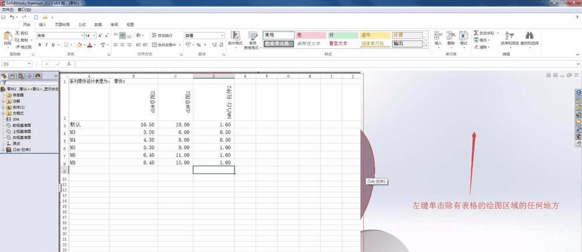Click the Paste (粘贴) icon
Viewport: 582px width, 252px height.
[x=8, y=37]
